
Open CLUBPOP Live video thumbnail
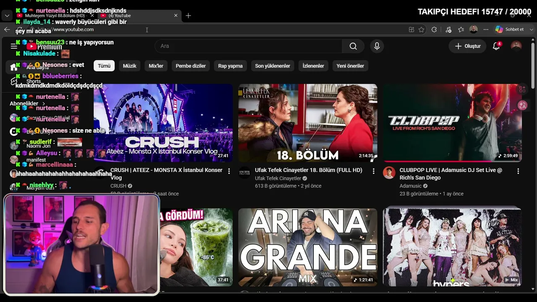tap(452, 123)
